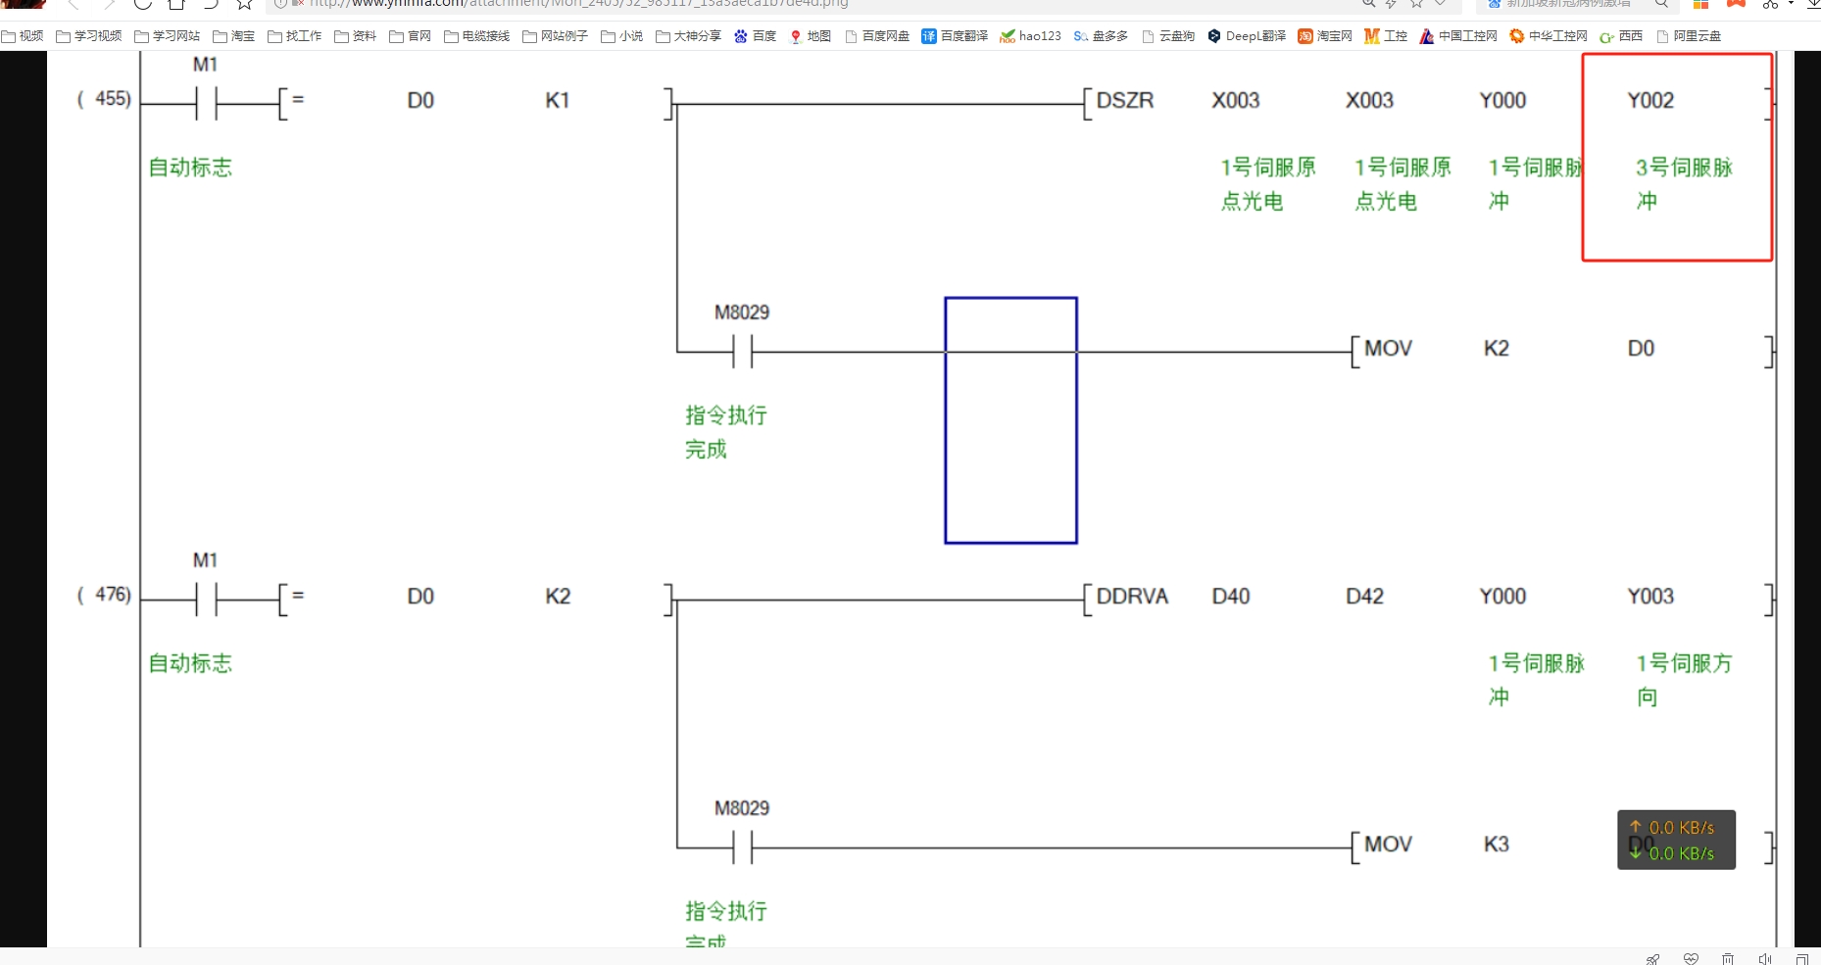This screenshot has width=1821, height=965.
Task: Click the DSZR instruction in the ladder image
Action: click(x=1124, y=101)
